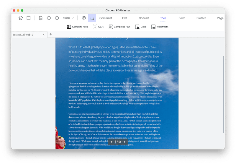Click the green window zoom button
Screen dimensions: 236x164
[x=22, y=10]
